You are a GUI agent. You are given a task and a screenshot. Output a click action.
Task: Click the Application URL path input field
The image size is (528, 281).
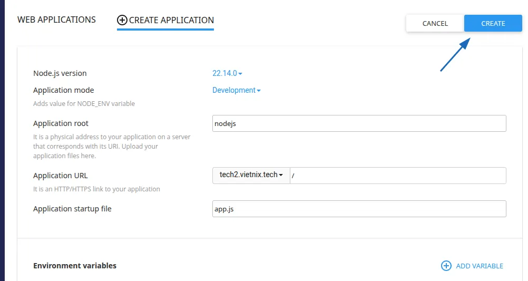pyautogui.click(x=397, y=176)
